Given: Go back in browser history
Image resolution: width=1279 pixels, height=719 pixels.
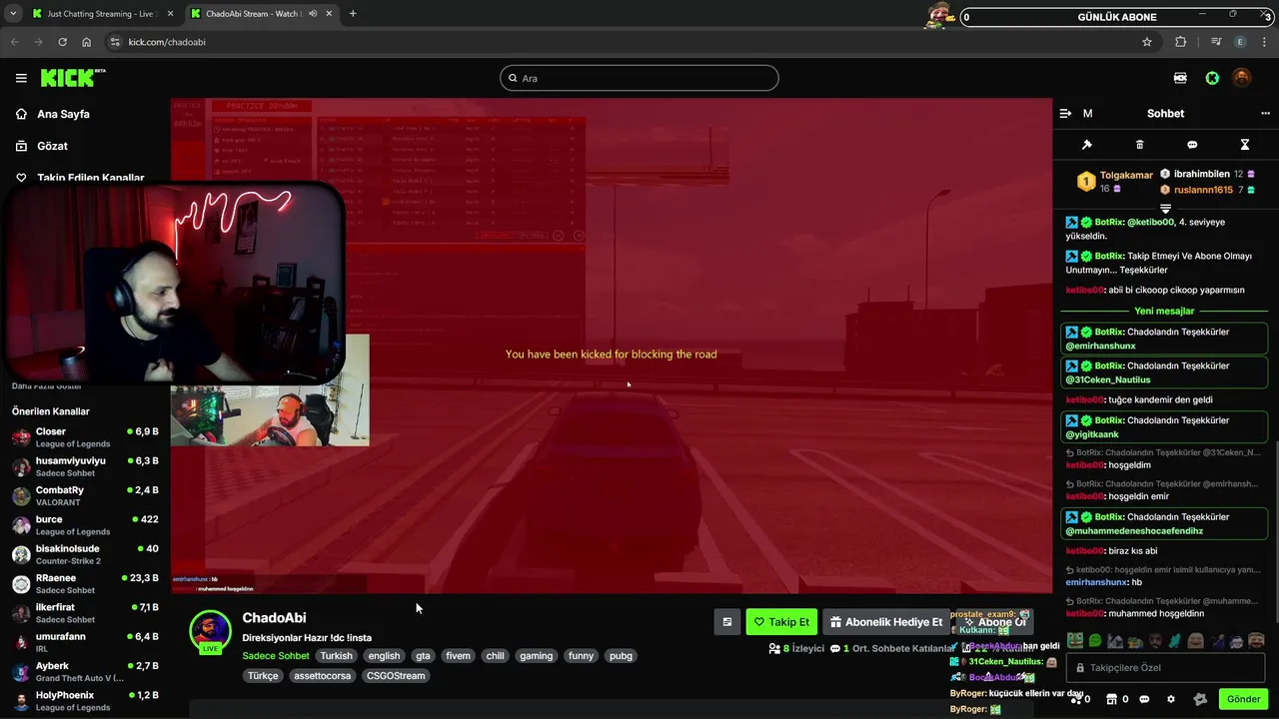Looking at the screenshot, I should [14, 42].
